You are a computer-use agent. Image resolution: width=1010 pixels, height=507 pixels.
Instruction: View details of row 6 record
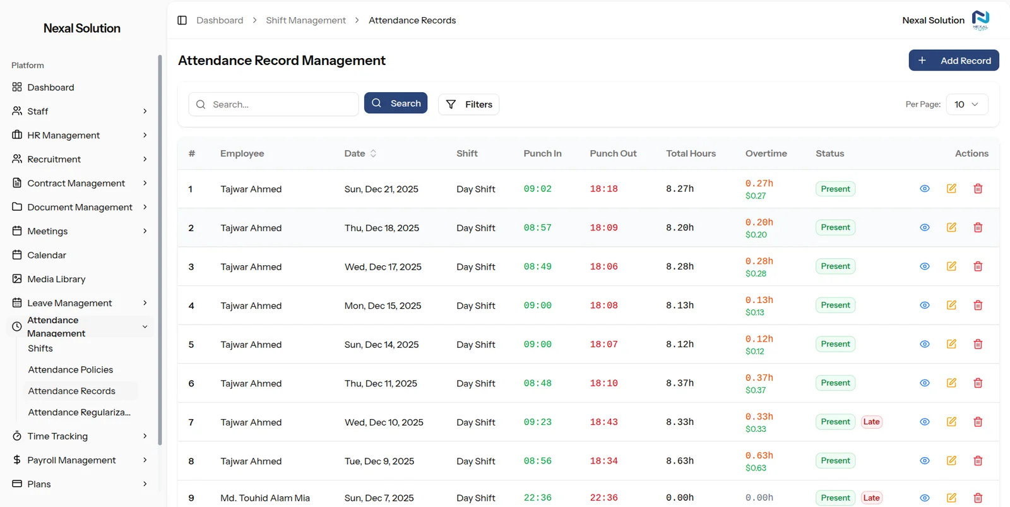925,383
